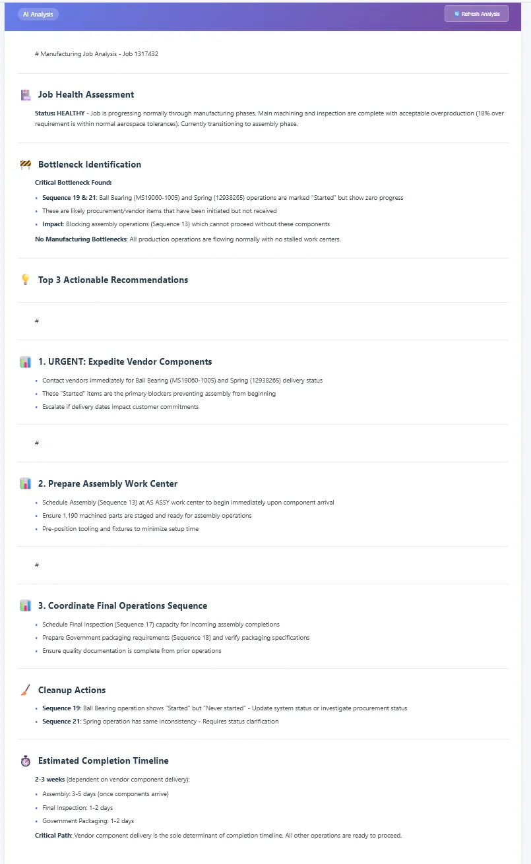Select the Estimated Completion Timeline heading

(x=104, y=761)
